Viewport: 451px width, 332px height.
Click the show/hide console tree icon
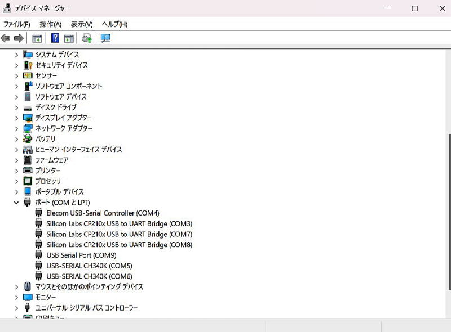coord(37,38)
